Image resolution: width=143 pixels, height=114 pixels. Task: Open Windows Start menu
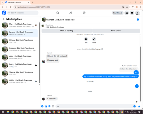(3, 112)
